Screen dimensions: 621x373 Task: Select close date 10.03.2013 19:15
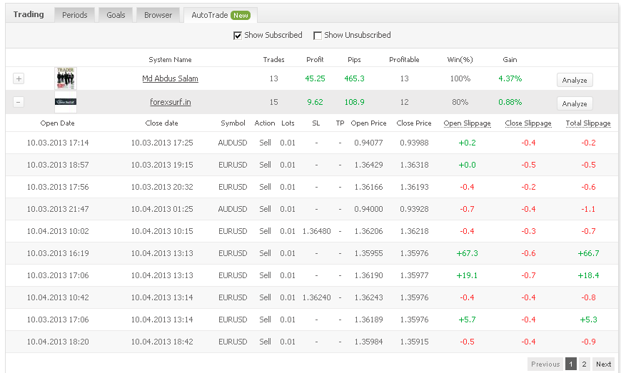(x=162, y=165)
